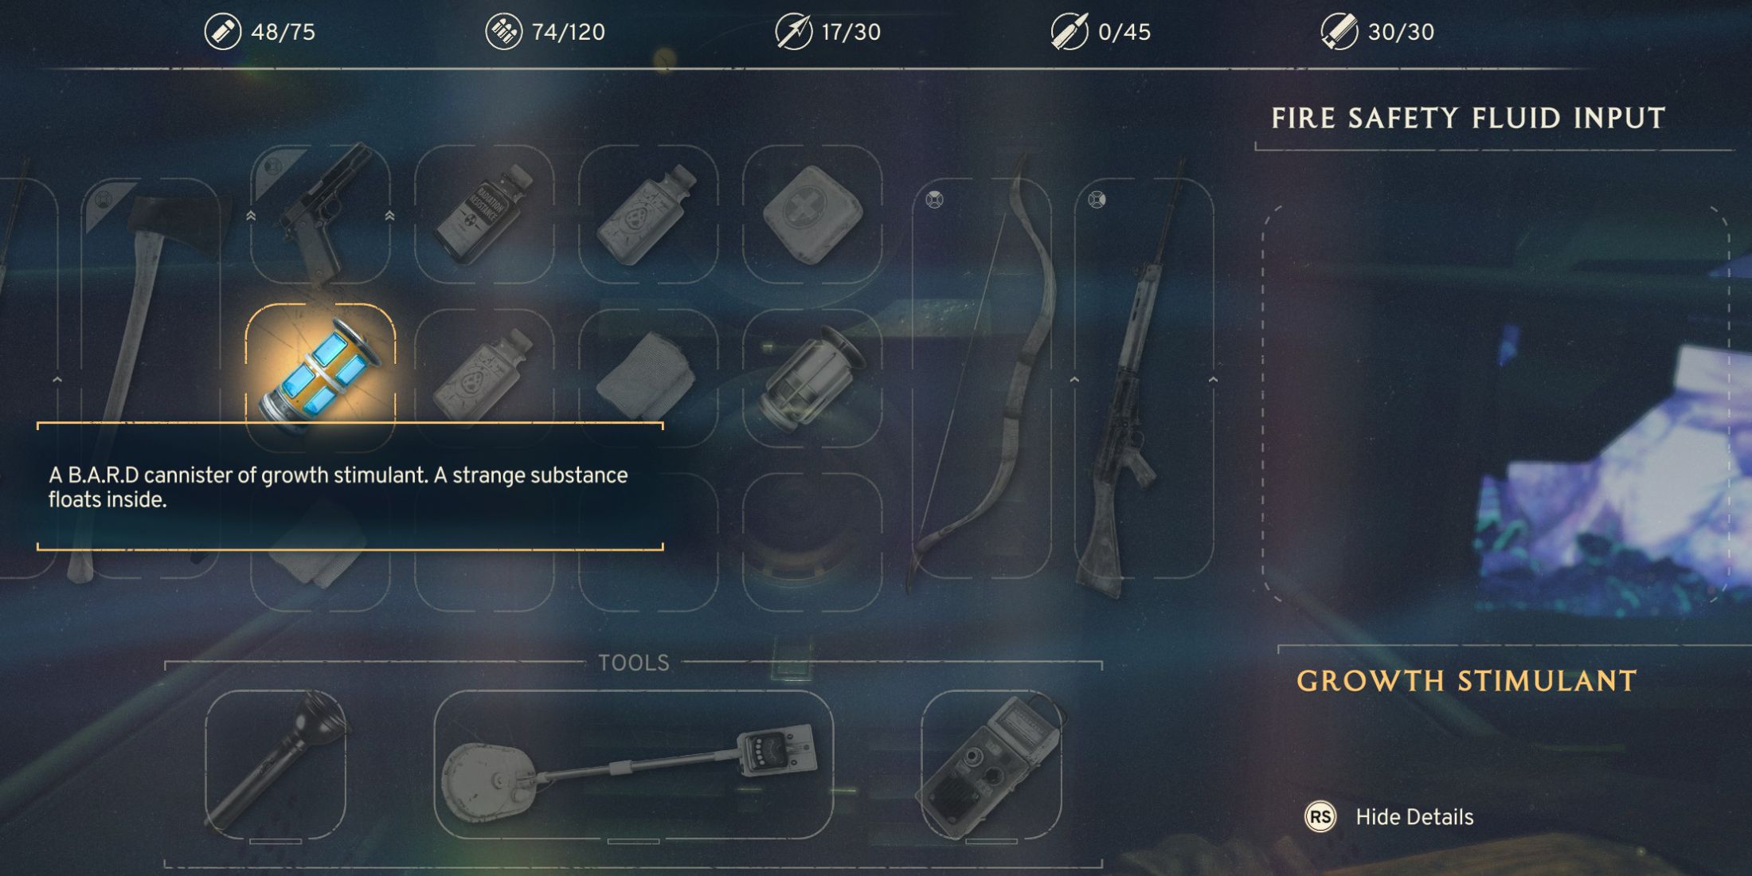
Task: Click the up chevron beside the axe
Action: [x=57, y=380]
